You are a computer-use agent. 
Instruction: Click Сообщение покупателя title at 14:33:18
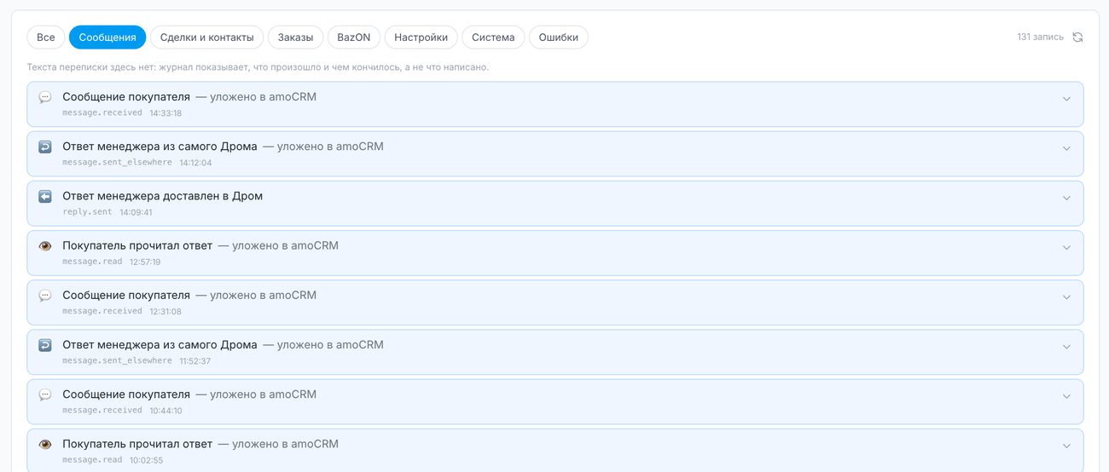click(126, 97)
